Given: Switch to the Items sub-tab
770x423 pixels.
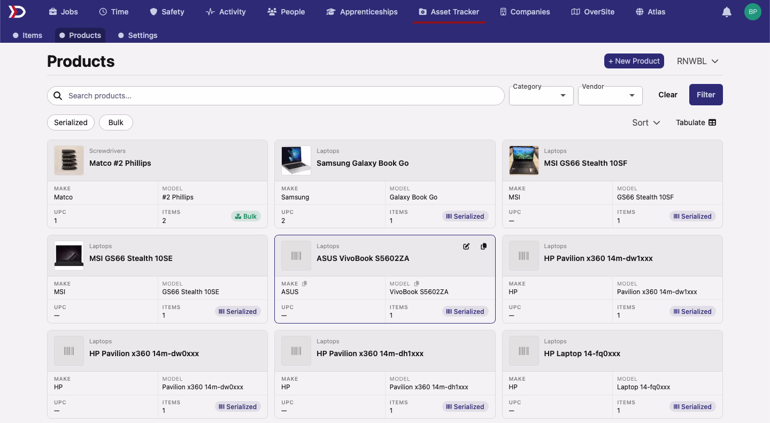Looking at the screenshot, I should 28,35.
